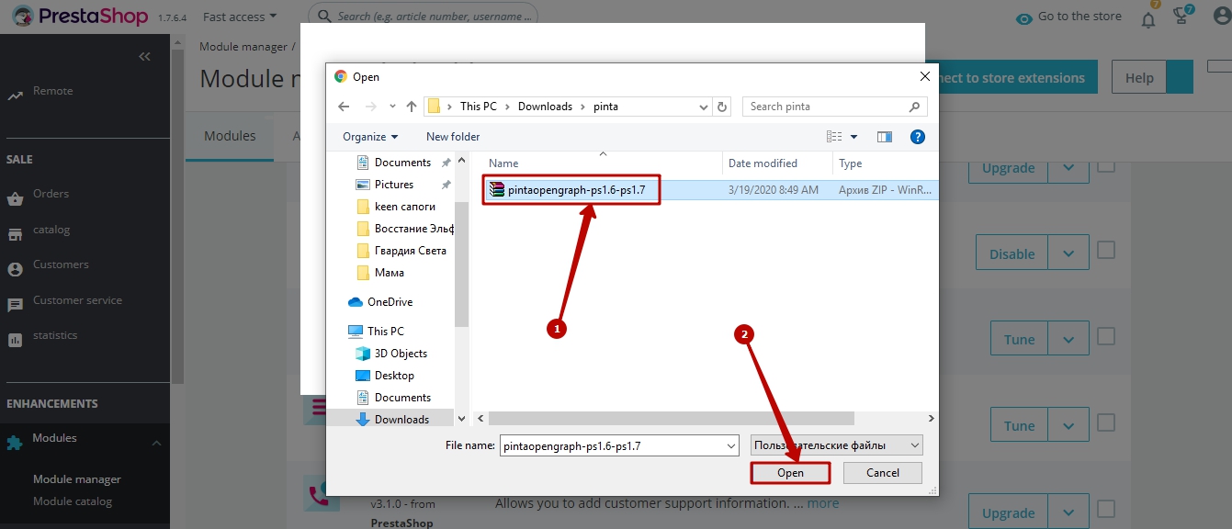Click New folder in dialog toolbar

453,137
